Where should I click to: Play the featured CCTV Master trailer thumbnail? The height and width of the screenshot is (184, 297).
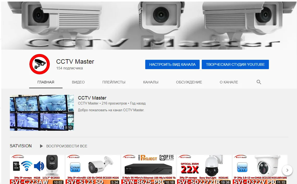(x=42, y=113)
